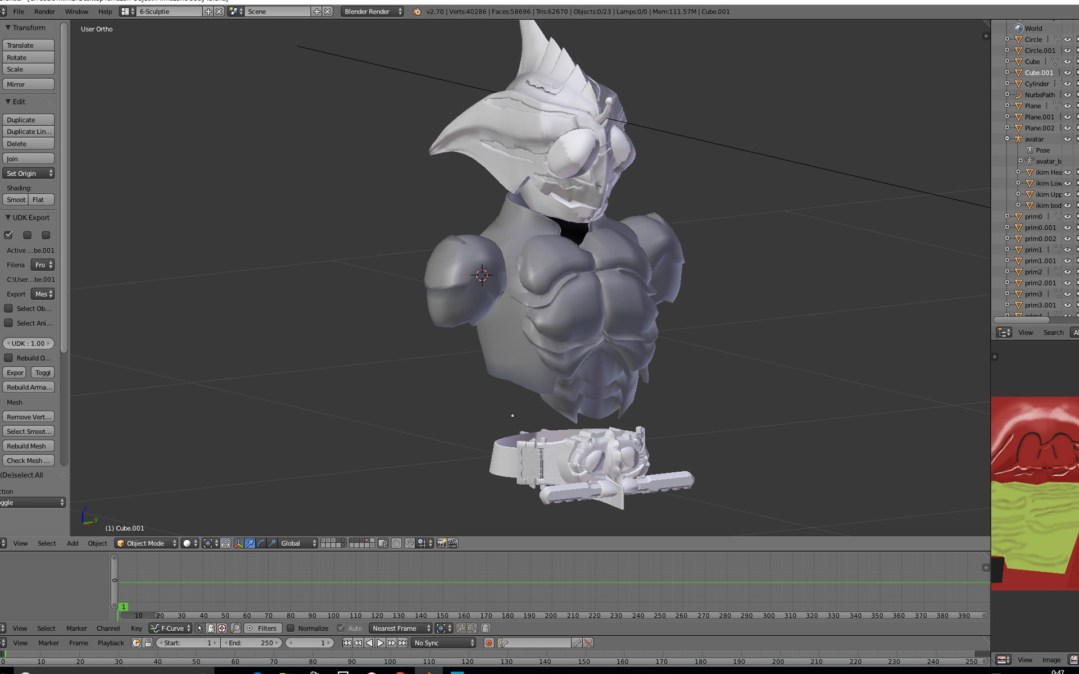Viewport: 1079px width, 674px height.
Task: Open the Global orientation dropdown
Action: click(x=298, y=543)
